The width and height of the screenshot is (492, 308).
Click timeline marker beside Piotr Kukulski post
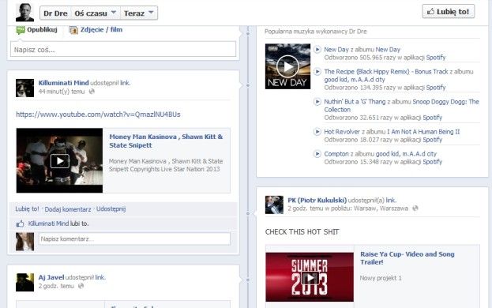248,213
